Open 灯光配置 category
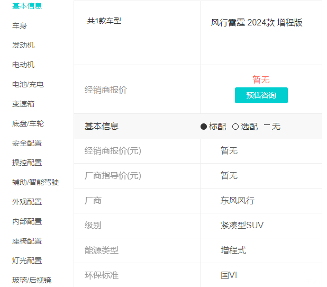The image size is (327, 287). point(27,261)
